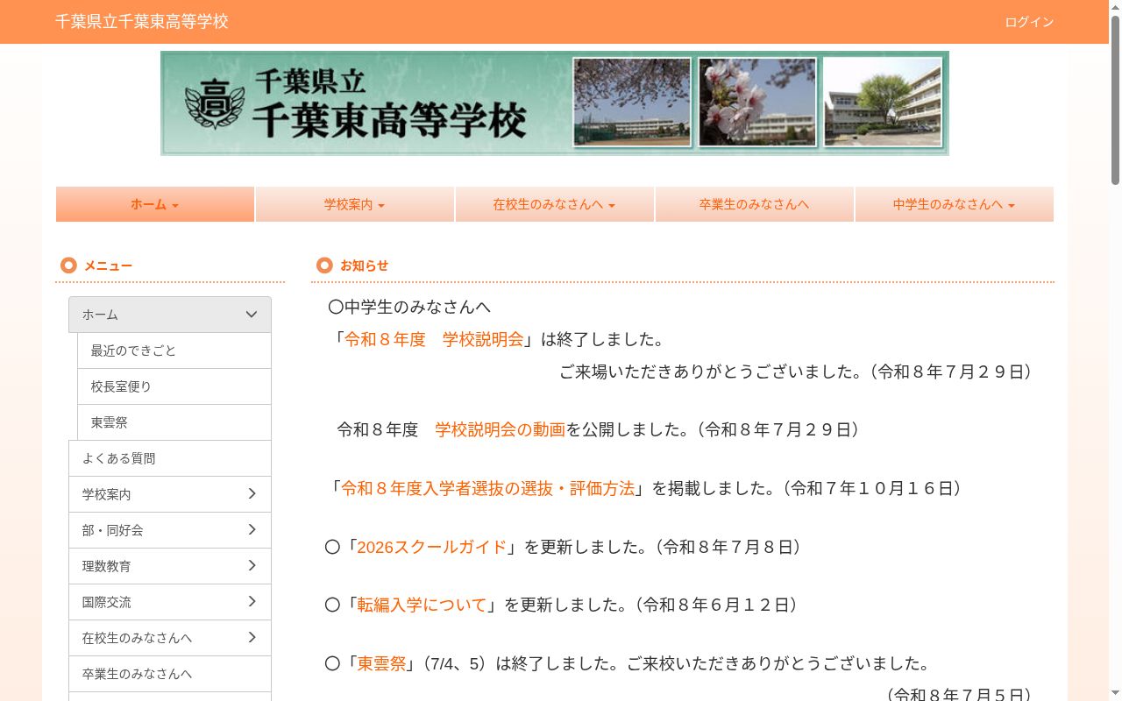Click the ログイン link

pyautogui.click(x=1029, y=22)
